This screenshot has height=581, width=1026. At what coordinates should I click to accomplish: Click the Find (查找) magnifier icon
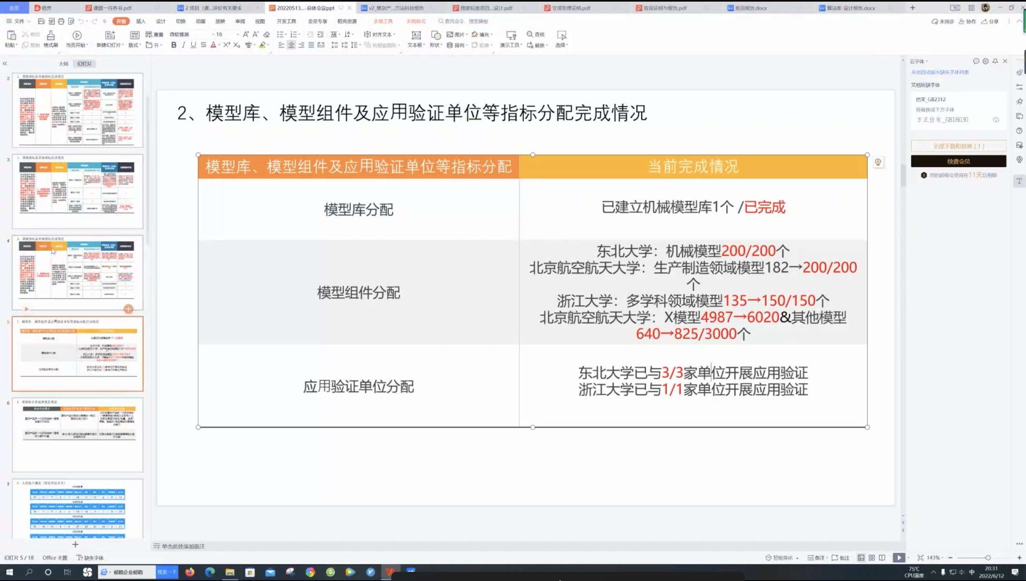[x=530, y=35]
